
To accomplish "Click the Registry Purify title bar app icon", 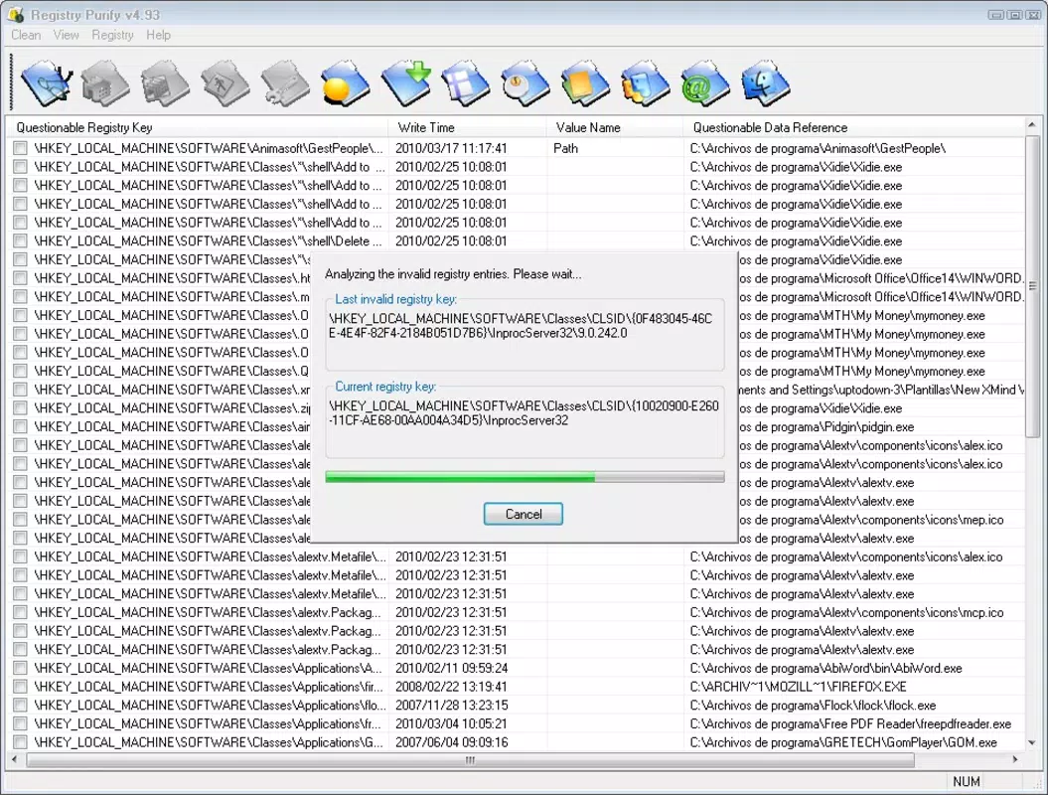I will click(16, 14).
